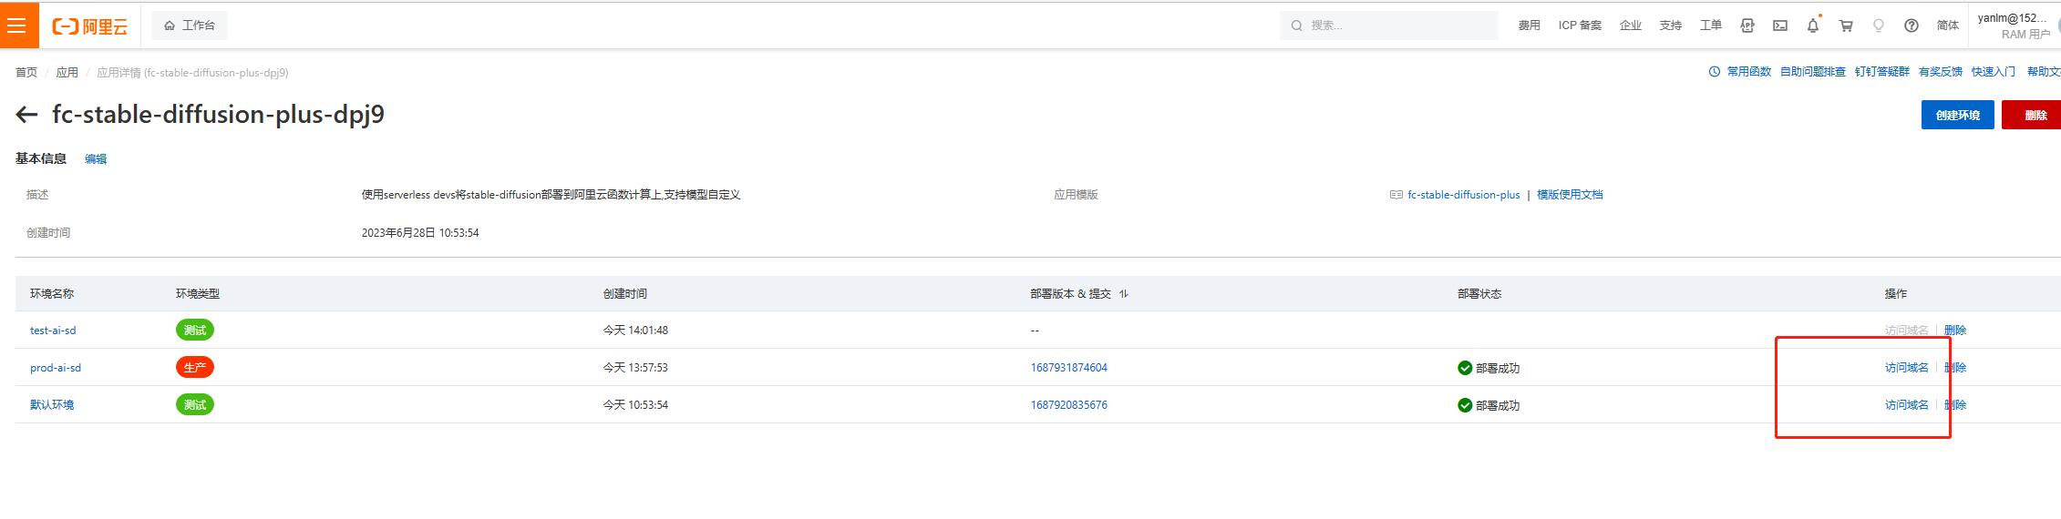Viewport: 2061px width, 519px height.
Task: Click creation time 今天 14:01:48
Action: click(x=635, y=331)
